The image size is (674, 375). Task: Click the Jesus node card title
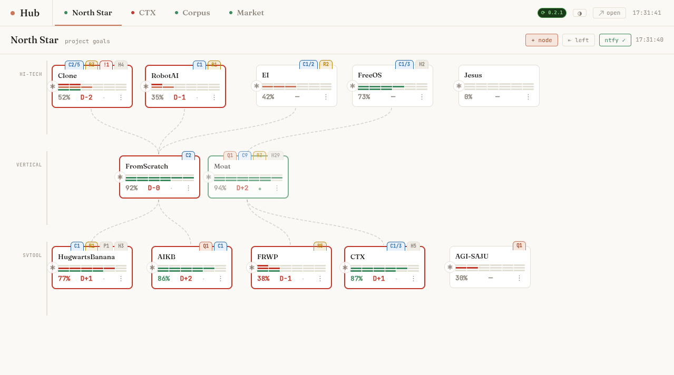tap(473, 75)
